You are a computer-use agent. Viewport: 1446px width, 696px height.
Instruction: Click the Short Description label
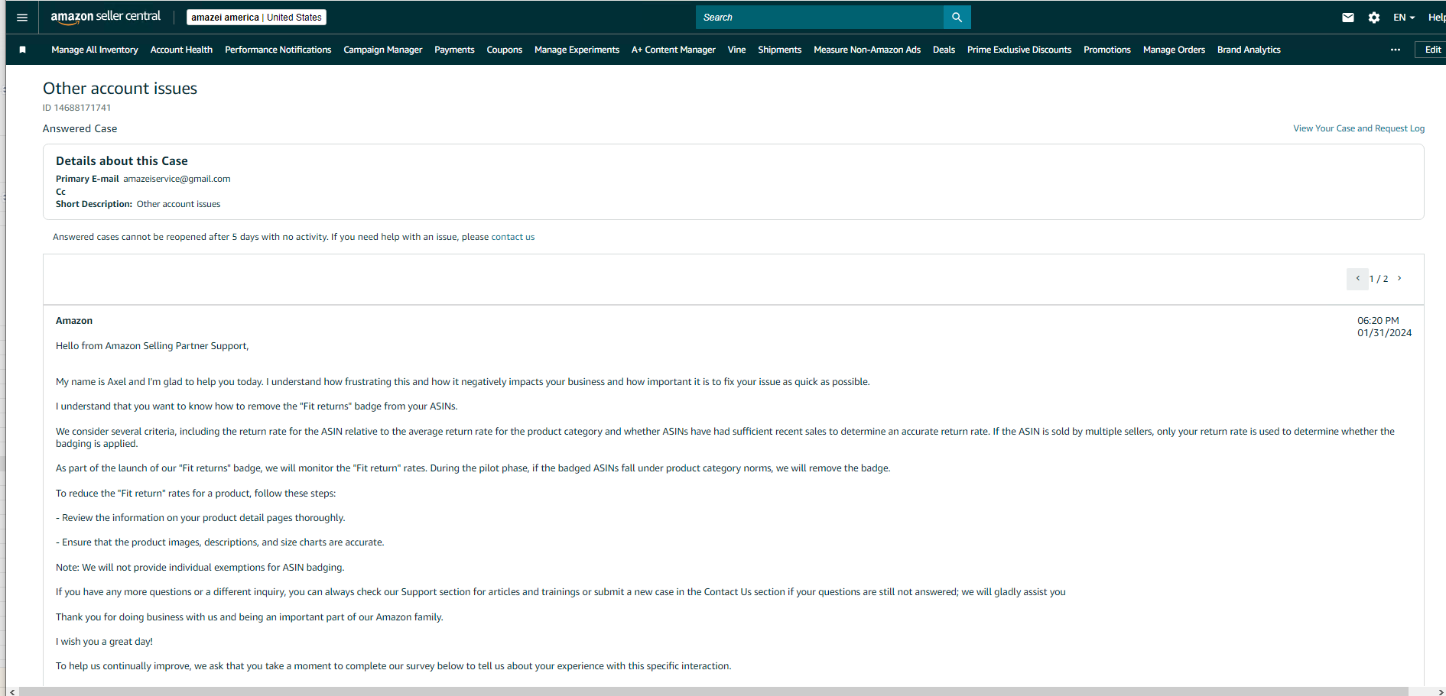(x=94, y=204)
